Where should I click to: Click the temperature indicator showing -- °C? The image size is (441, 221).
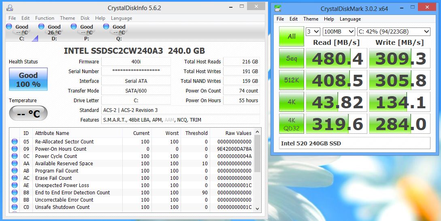[28, 113]
